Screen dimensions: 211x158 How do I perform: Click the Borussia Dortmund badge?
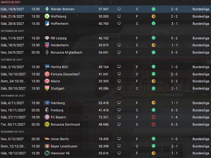(47, 124)
